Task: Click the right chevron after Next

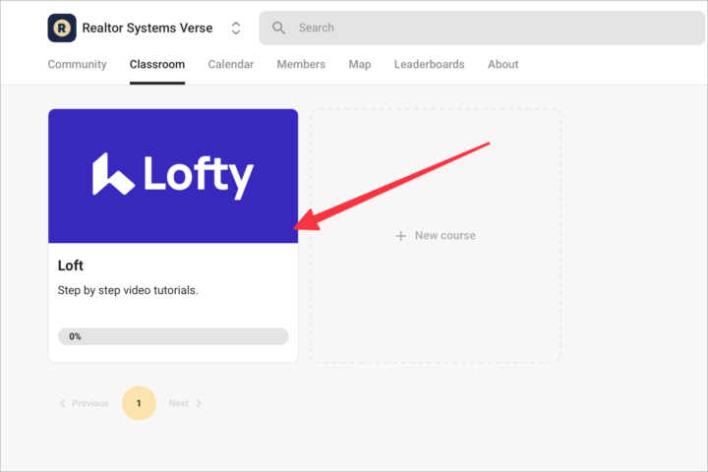Action: click(199, 403)
